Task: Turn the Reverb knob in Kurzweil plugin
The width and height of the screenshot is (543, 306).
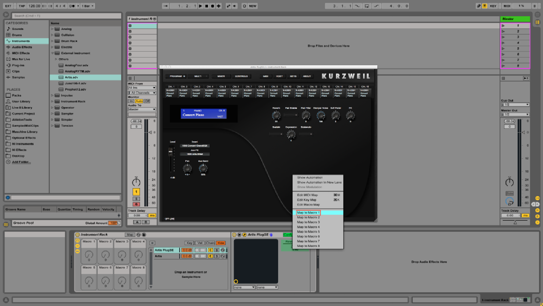Action: click(x=276, y=115)
